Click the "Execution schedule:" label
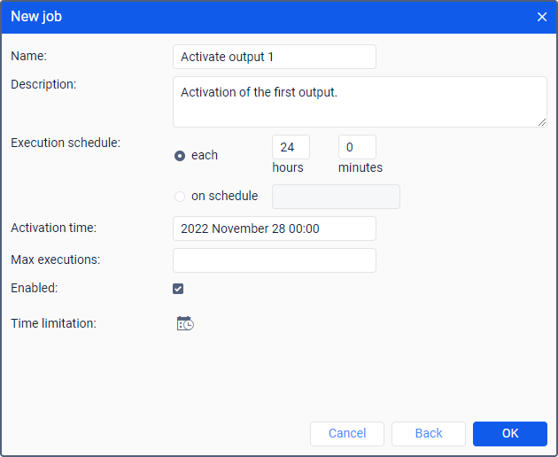The width and height of the screenshot is (558, 457). tap(66, 142)
